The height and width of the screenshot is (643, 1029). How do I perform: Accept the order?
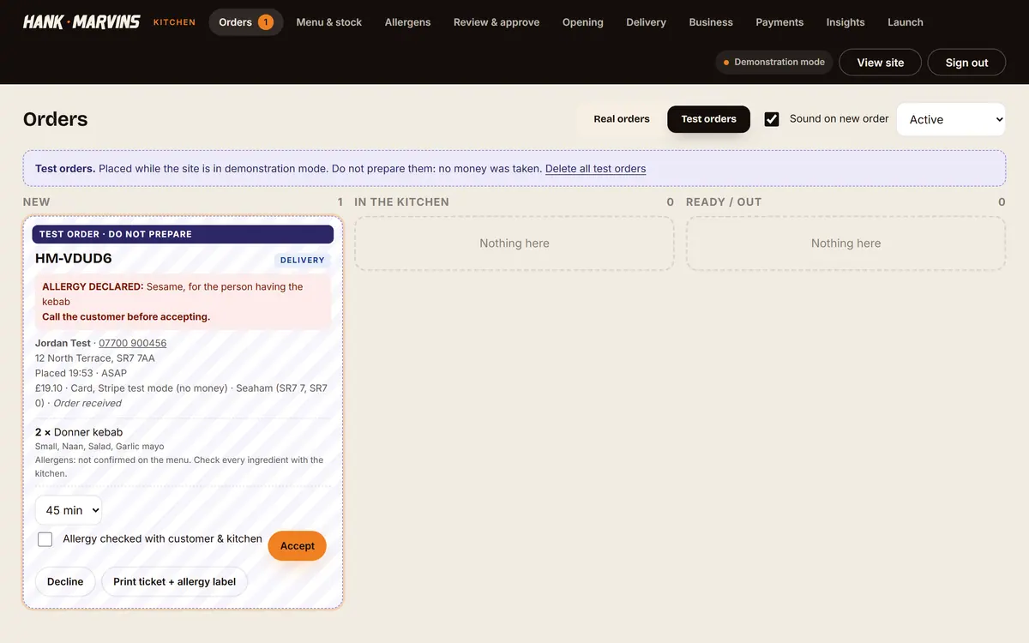(298, 546)
